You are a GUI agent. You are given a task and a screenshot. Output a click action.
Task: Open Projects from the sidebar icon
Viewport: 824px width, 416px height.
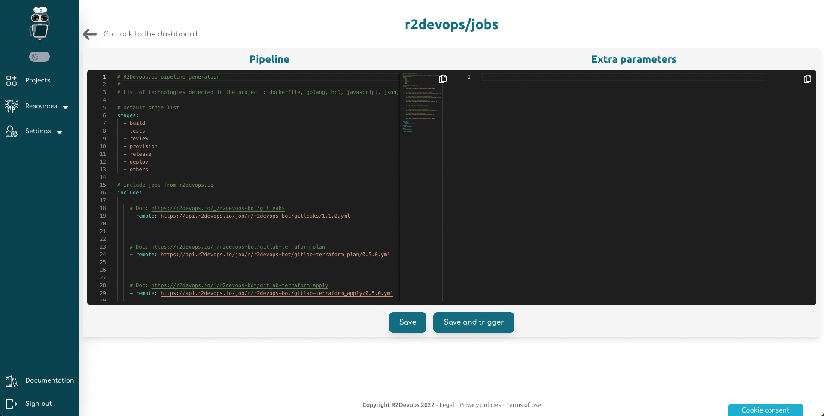(11, 80)
